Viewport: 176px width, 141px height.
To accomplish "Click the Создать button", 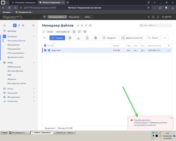I will (57, 38).
